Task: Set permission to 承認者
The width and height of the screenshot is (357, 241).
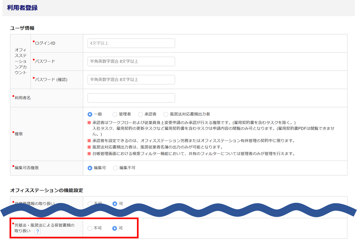Action: (140, 114)
